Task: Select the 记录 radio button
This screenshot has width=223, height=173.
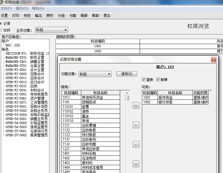Action: (1, 23)
